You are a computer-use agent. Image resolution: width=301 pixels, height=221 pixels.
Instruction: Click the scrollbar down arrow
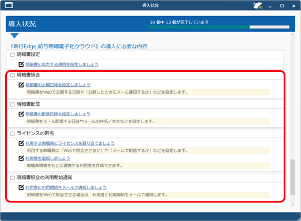(x=293, y=204)
